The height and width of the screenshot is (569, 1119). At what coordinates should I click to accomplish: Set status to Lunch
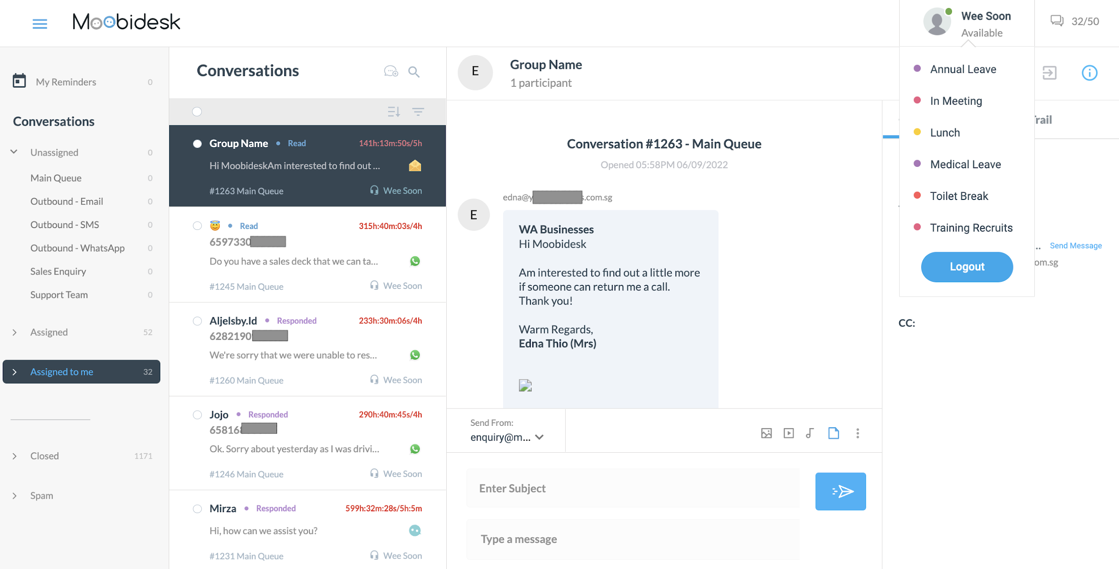[944, 132]
